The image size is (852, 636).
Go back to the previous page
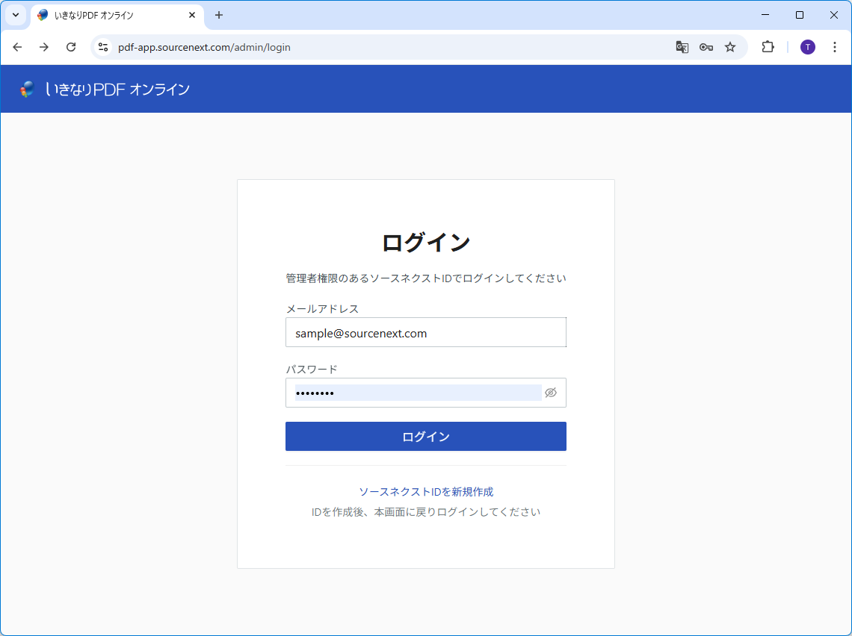coord(17,47)
